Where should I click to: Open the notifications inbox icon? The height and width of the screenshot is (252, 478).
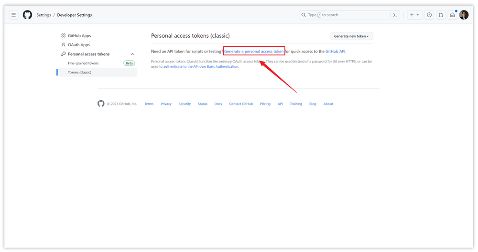coord(452,15)
